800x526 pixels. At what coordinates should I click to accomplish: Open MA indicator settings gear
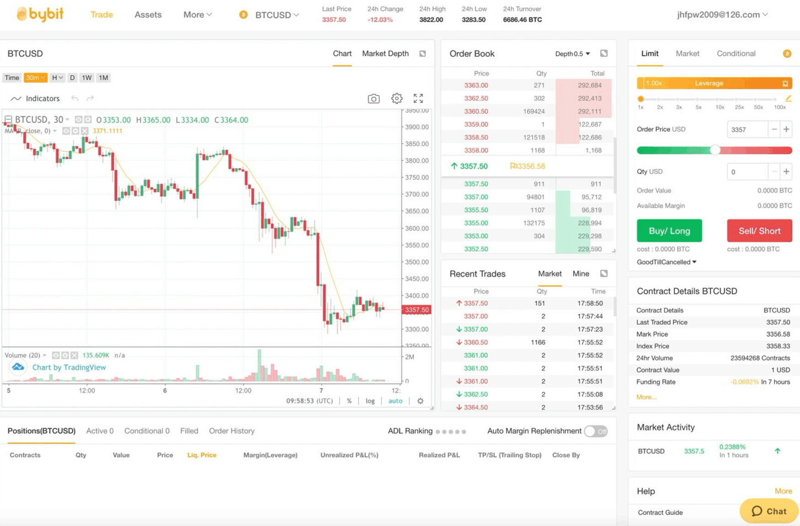coord(75,131)
